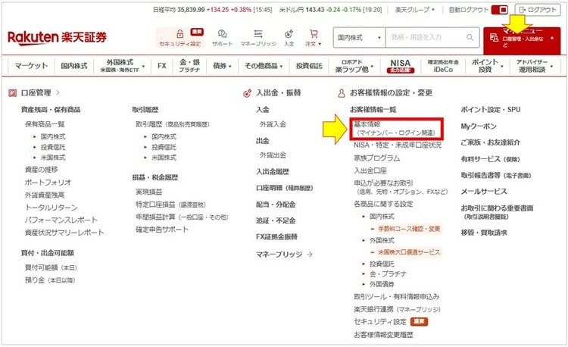Open 特定口座損益 (譲渡益税) link
The width and height of the screenshot is (568, 347).
[x=170, y=205]
